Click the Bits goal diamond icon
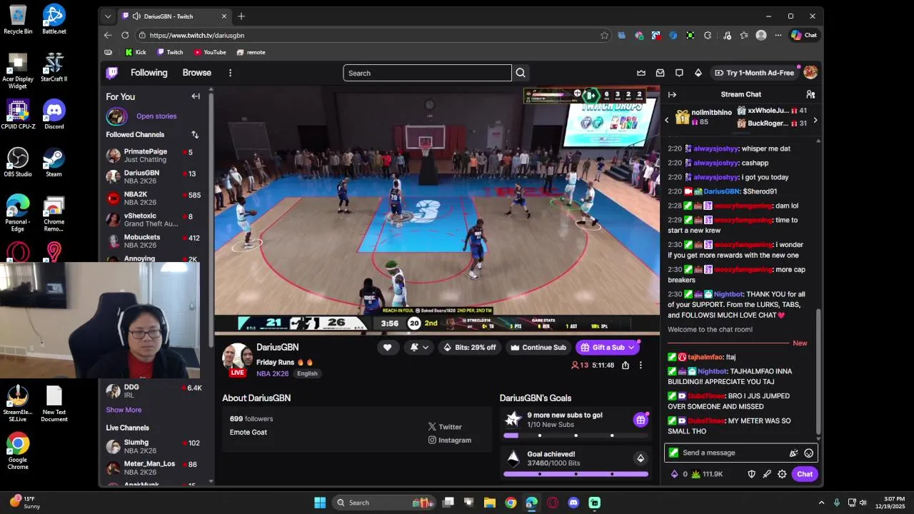 [x=641, y=458]
